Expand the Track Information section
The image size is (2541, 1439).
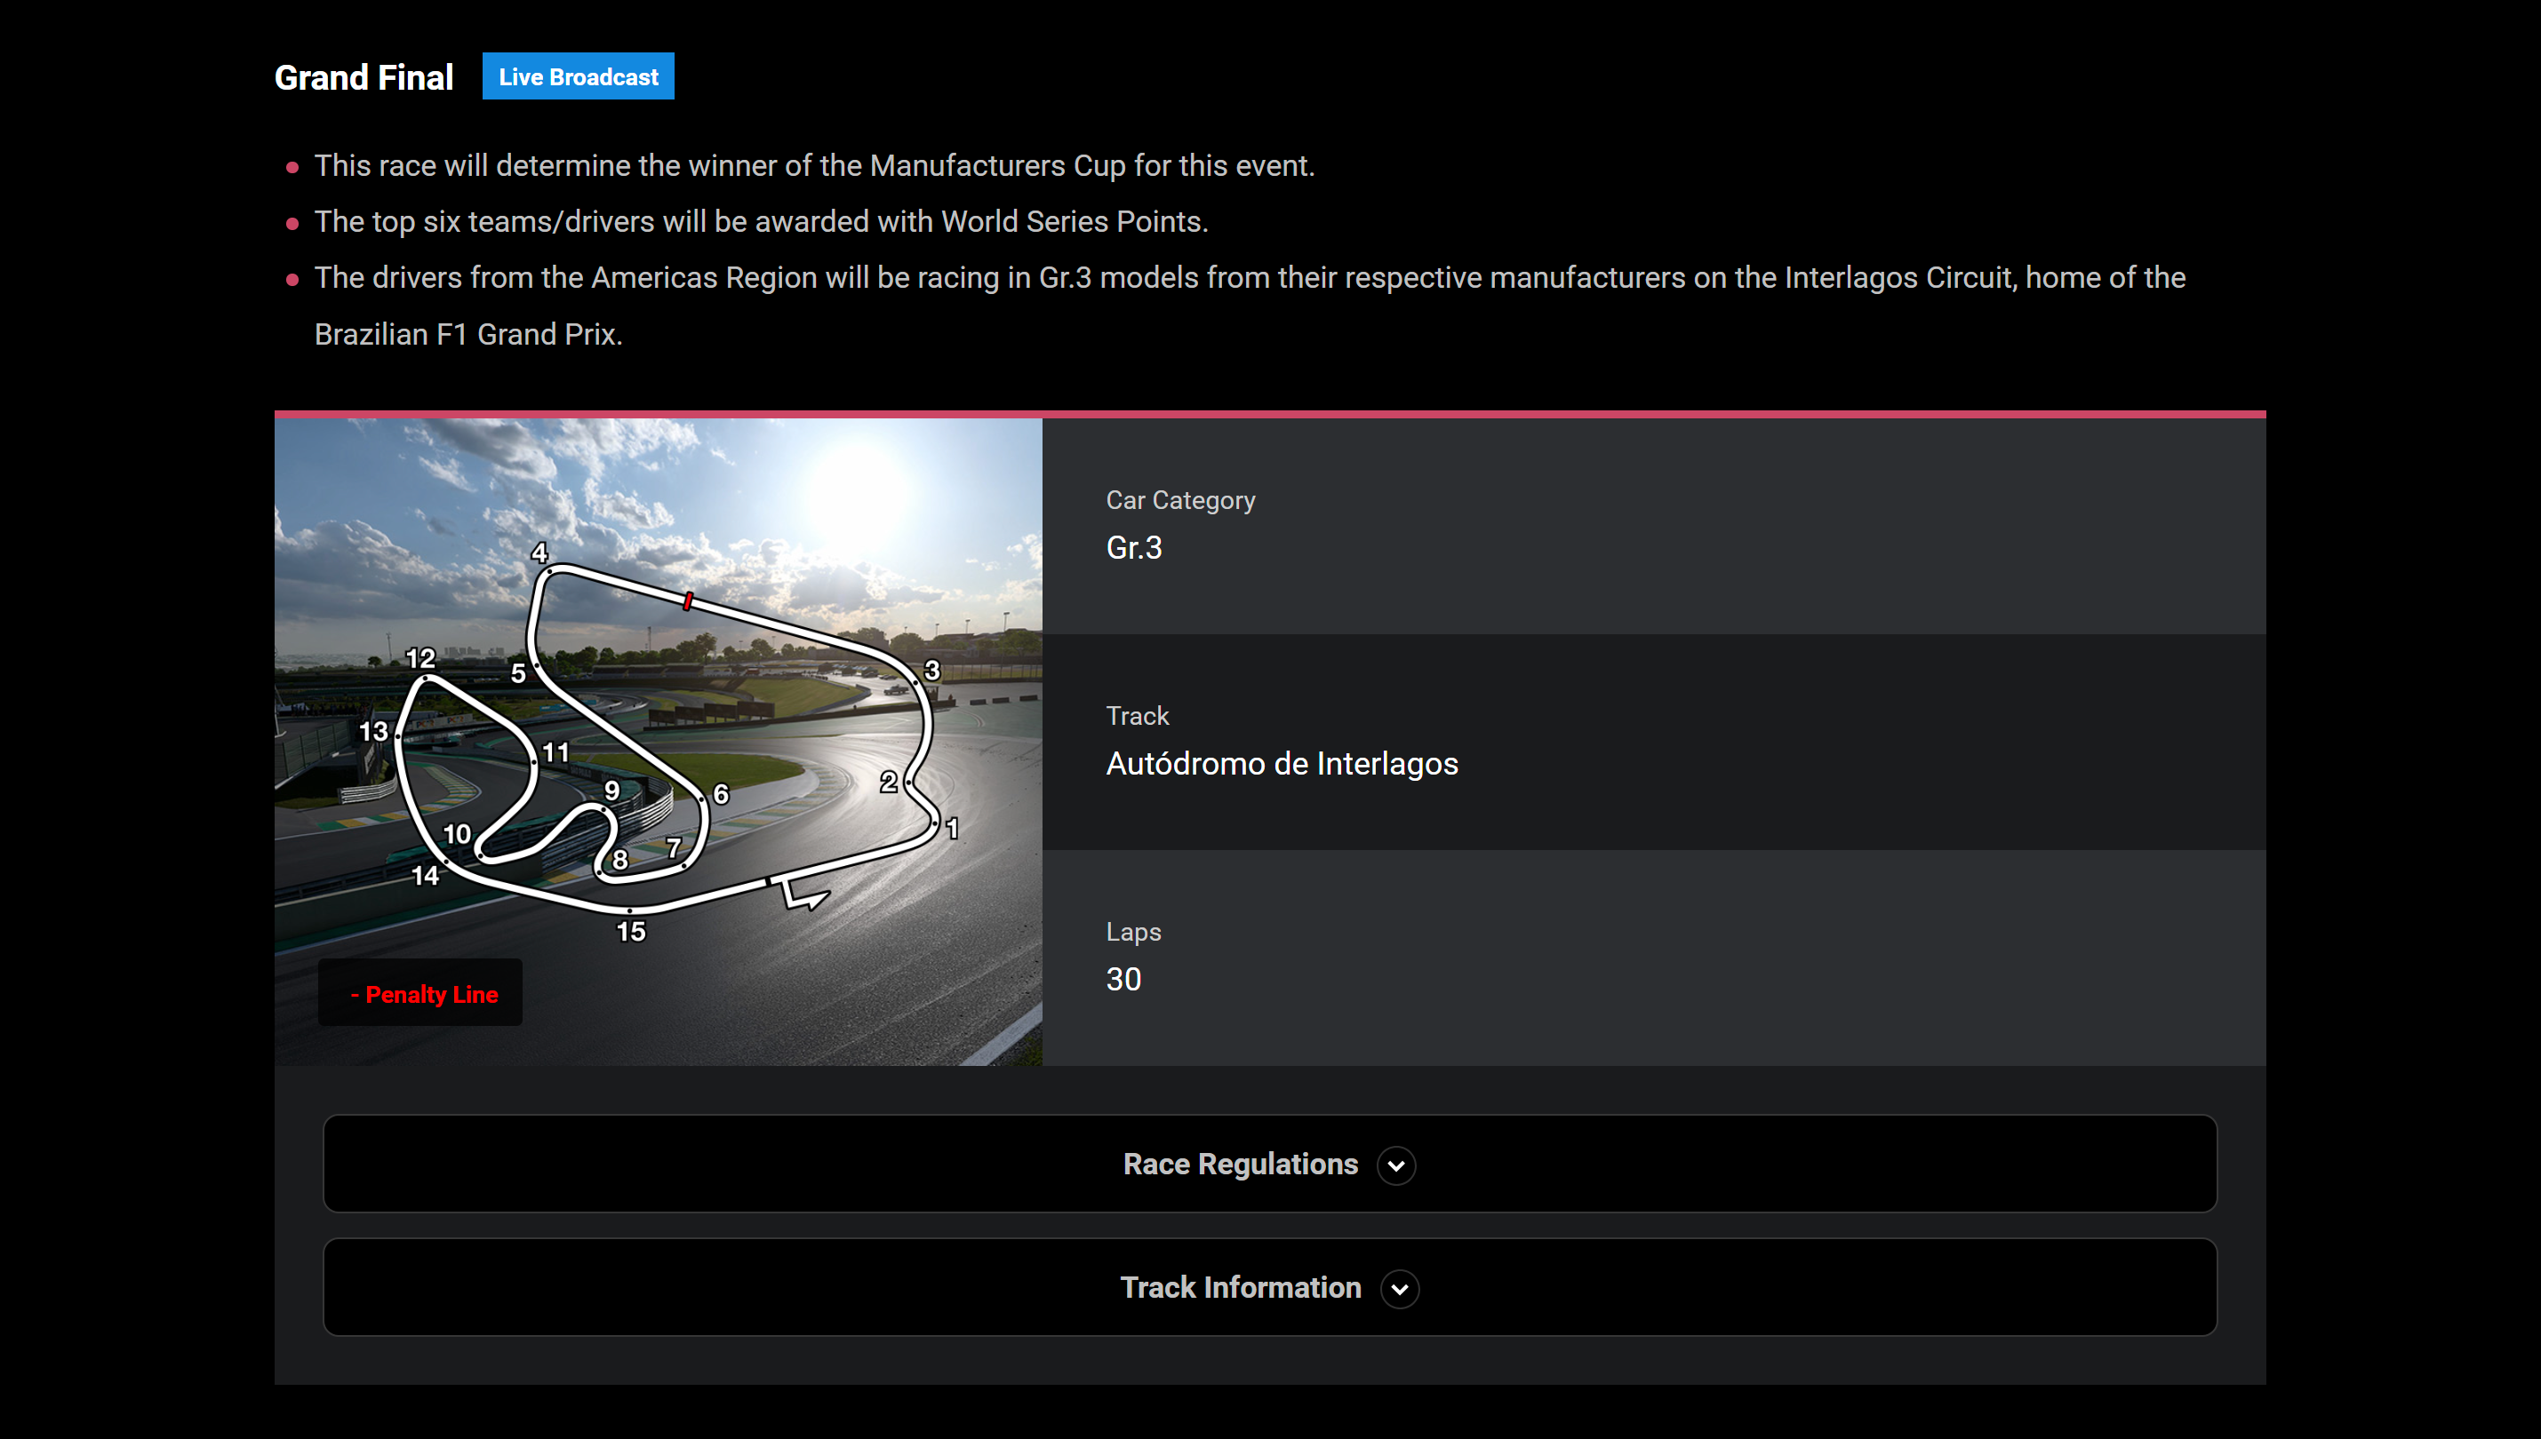pos(1240,1288)
